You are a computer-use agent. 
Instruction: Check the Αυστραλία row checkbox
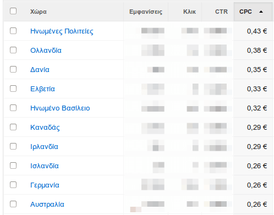click(x=13, y=204)
